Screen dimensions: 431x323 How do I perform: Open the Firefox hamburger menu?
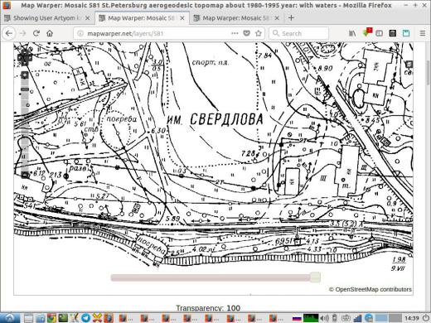423,33
